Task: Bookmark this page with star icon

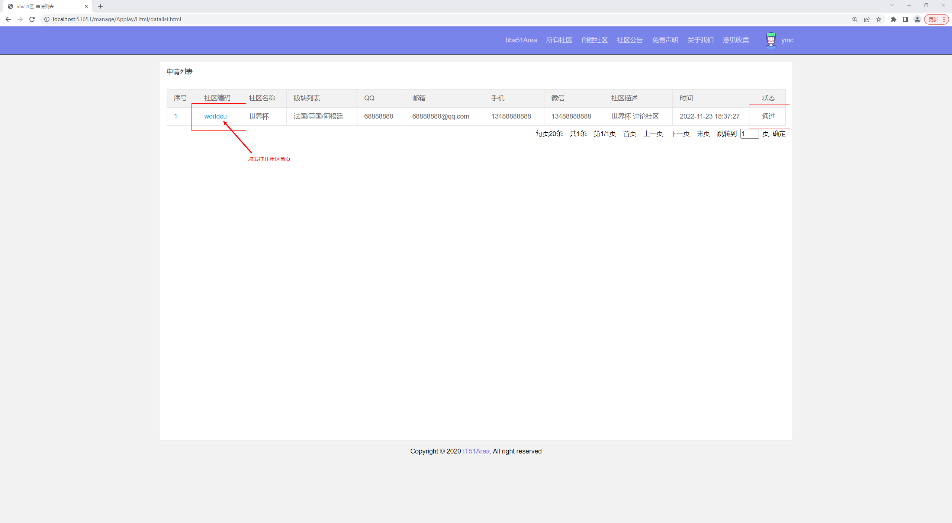Action: click(878, 19)
